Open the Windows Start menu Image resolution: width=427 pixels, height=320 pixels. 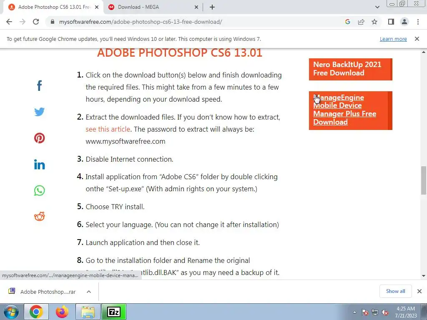11,312
